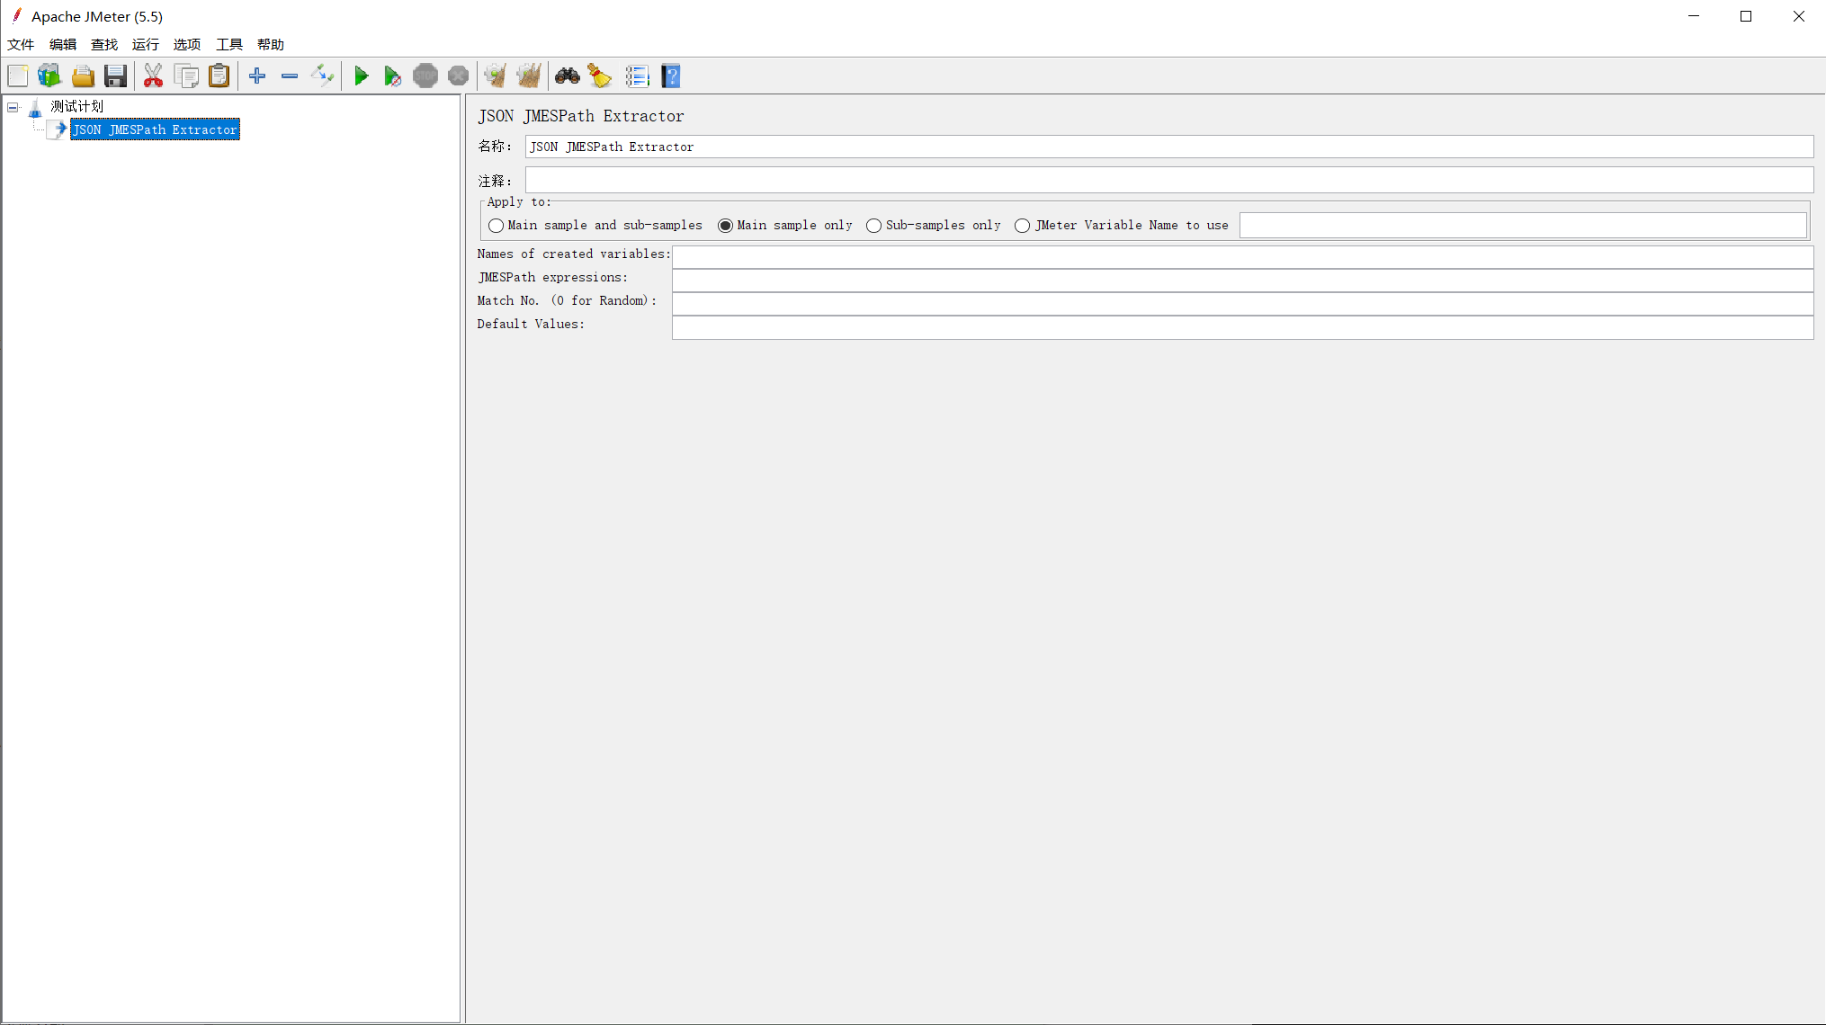The image size is (1826, 1025).
Task: Collapse the 测试计划 tree node
Action: tap(13, 107)
